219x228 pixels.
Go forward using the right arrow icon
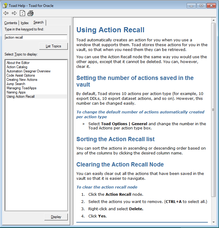tap(14, 13)
